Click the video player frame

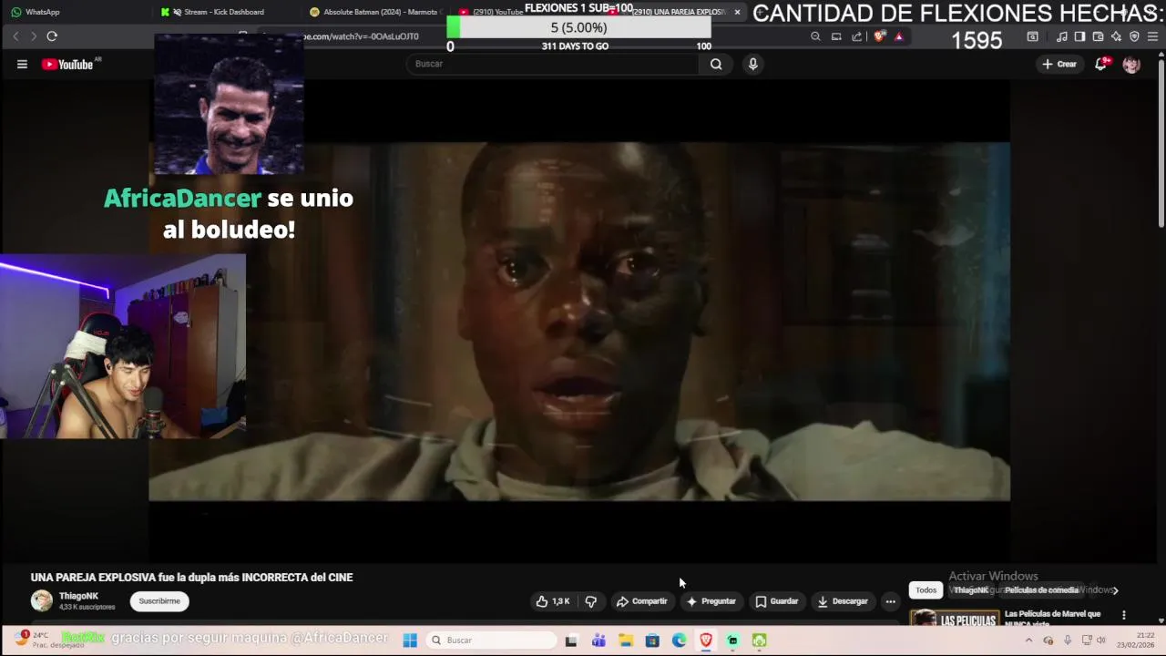pyautogui.click(x=579, y=322)
